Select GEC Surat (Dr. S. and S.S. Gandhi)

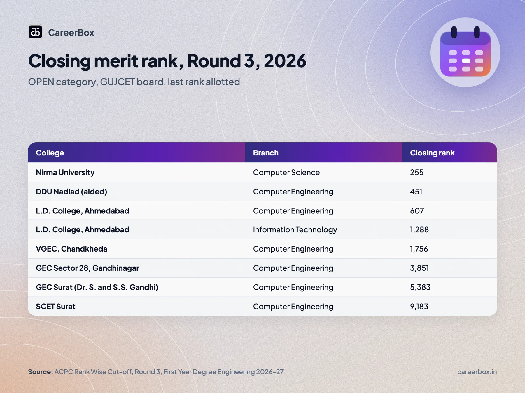97,287
